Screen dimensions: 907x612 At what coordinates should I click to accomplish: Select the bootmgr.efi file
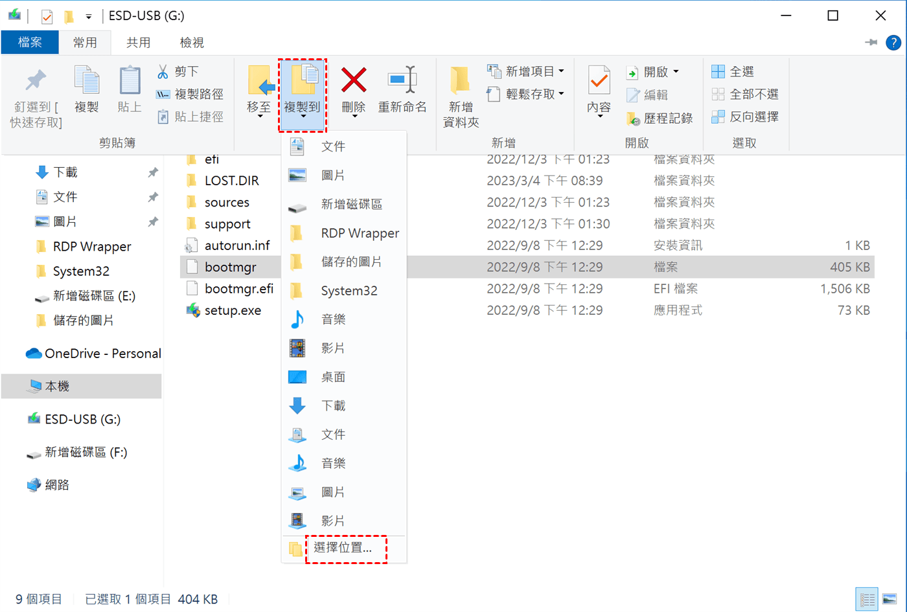click(x=229, y=289)
